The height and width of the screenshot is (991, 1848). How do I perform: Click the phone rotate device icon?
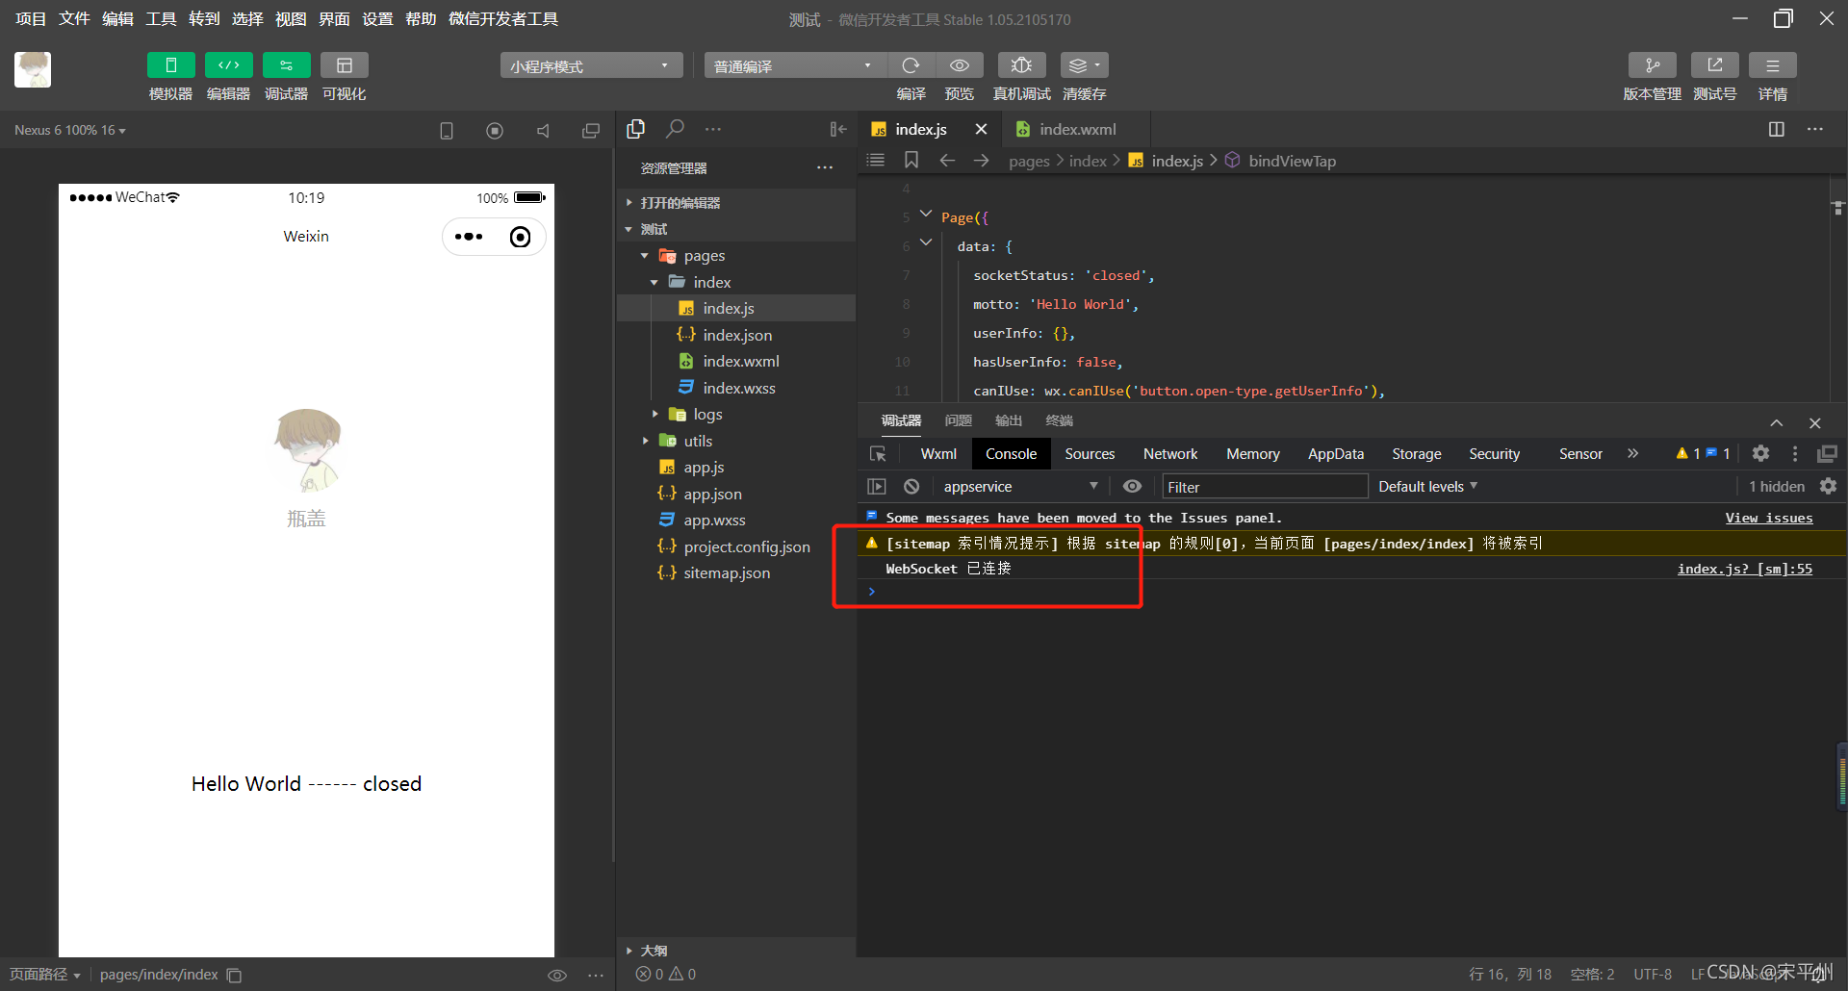coord(447,130)
